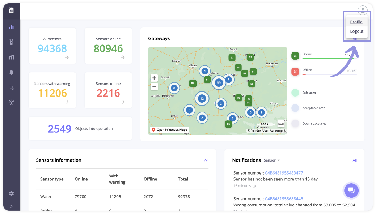This screenshot has width=376, height=214.
Task: Zoom out on the gateways map
Action: (154, 86)
